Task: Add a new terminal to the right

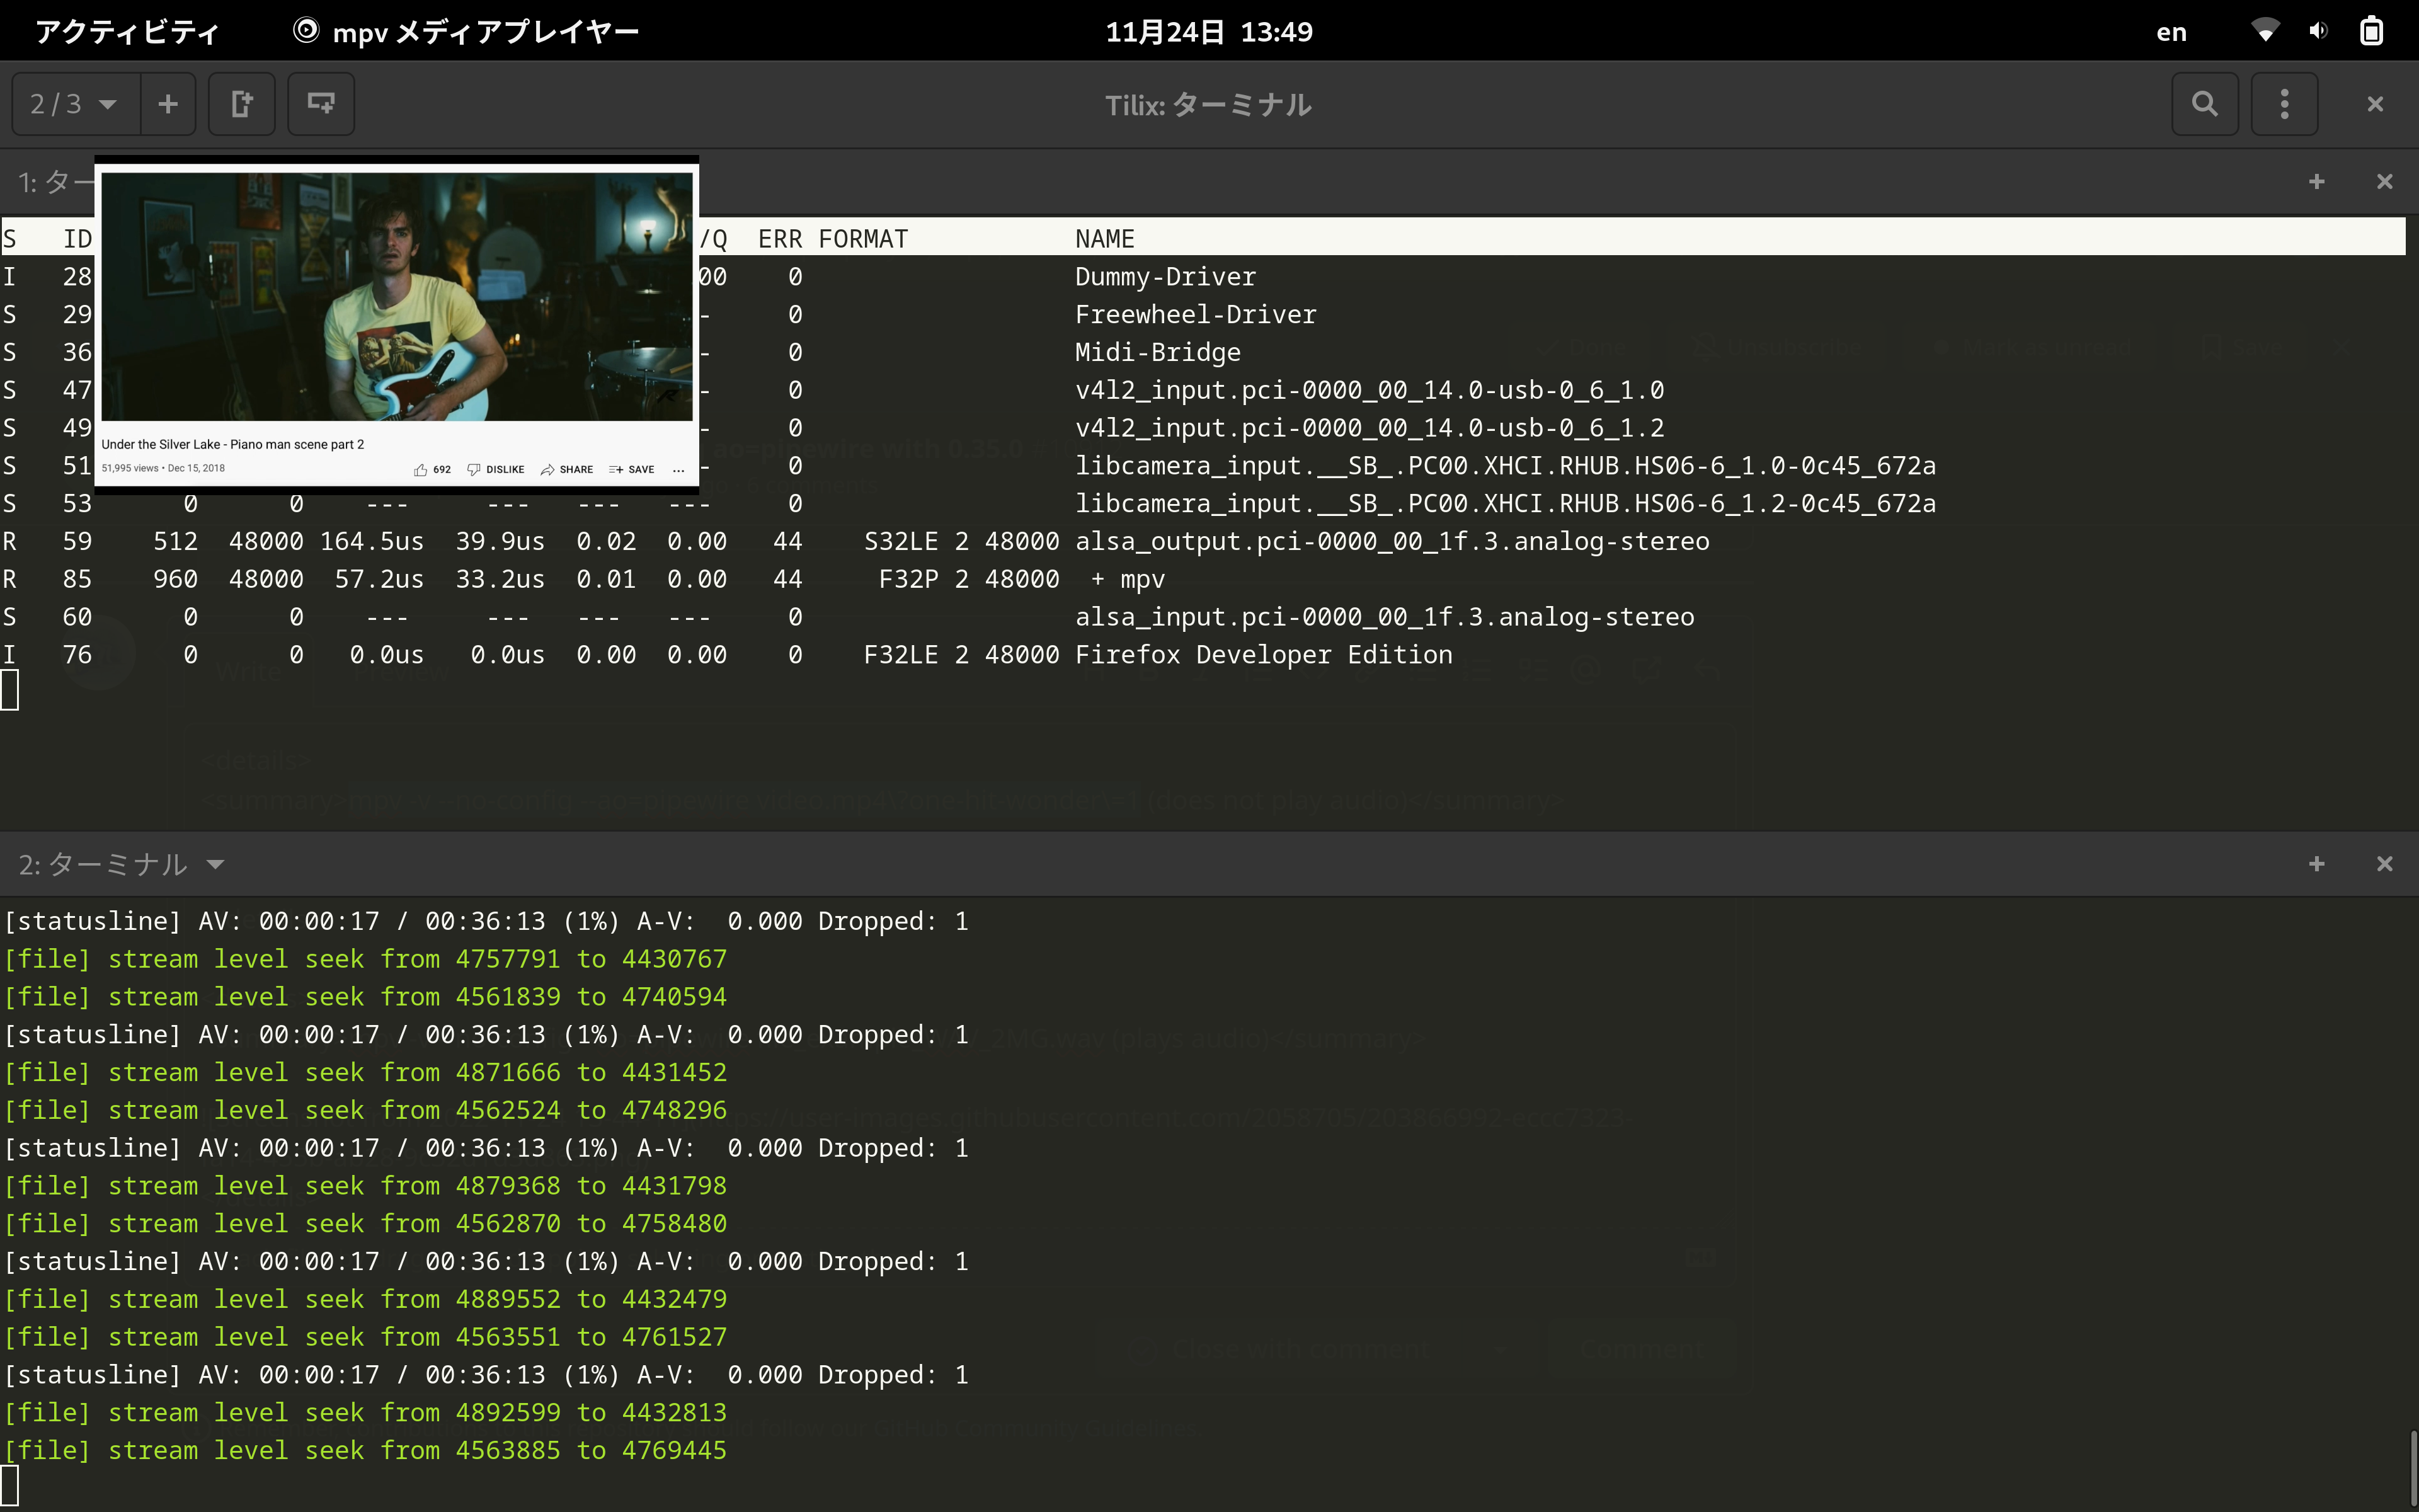Action: pyautogui.click(x=241, y=103)
